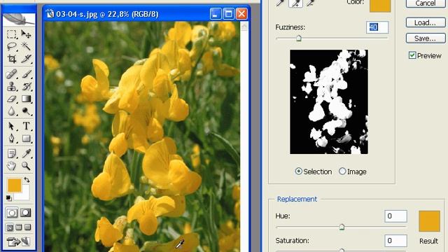Switch to Quick Mask mode
The height and width of the screenshot is (252, 448).
(25, 213)
